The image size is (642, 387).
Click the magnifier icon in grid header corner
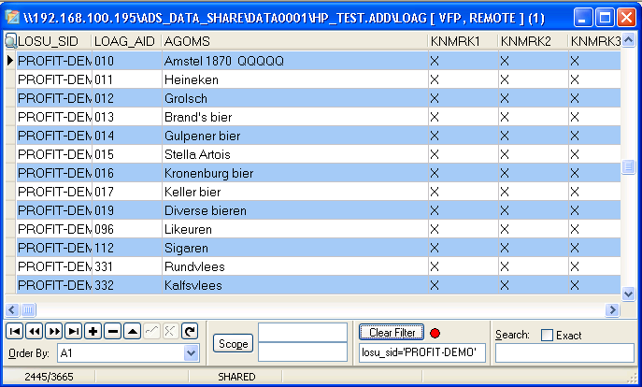tap(10, 41)
